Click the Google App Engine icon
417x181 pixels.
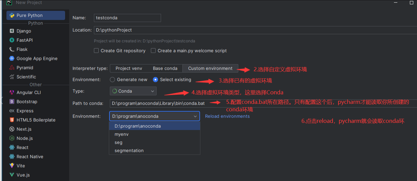pos(12,58)
